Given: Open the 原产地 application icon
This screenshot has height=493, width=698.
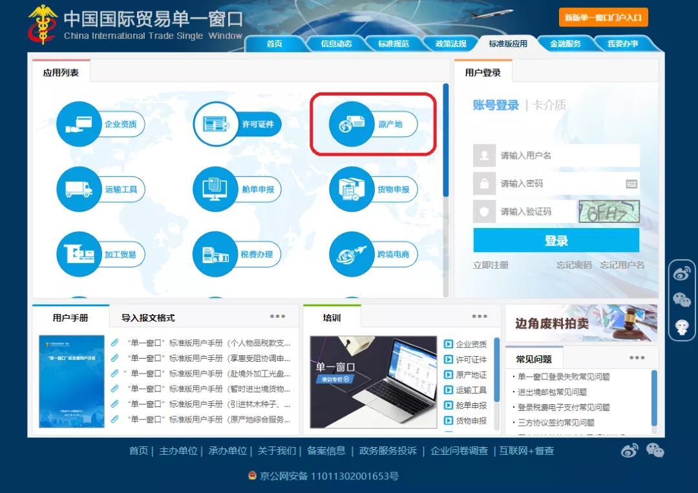Looking at the screenshot, I should 373,123.
